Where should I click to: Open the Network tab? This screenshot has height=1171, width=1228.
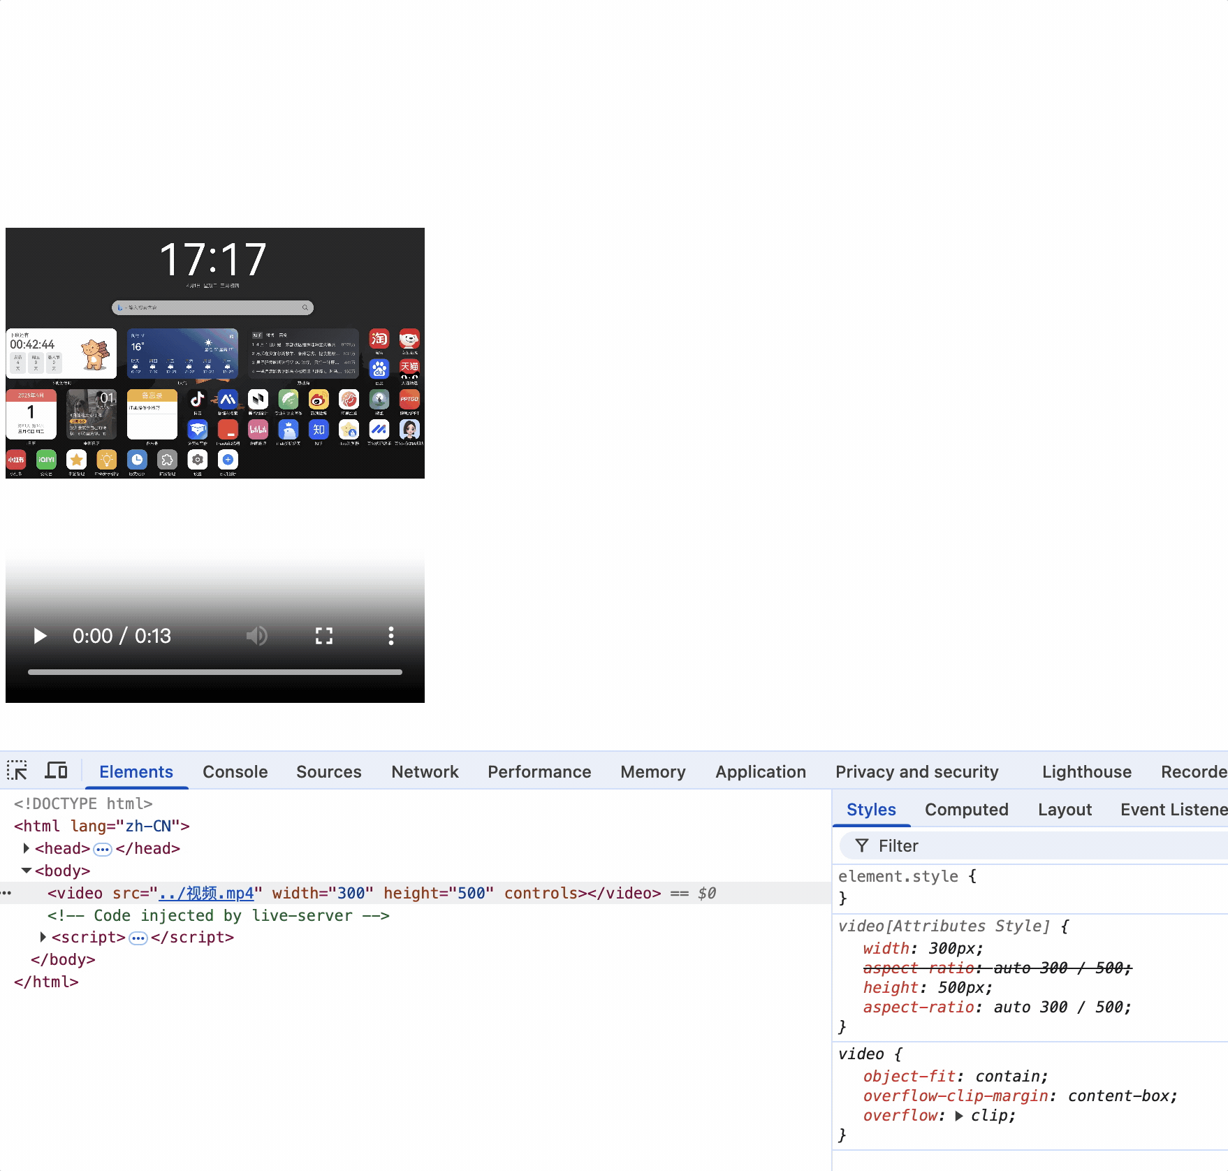(x=425, y=771)
